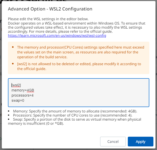Click the dialog title 'Advanced Option - WSL2 Configuration'
The width and height of the screenshot is (157, 150).
point(50,9)
